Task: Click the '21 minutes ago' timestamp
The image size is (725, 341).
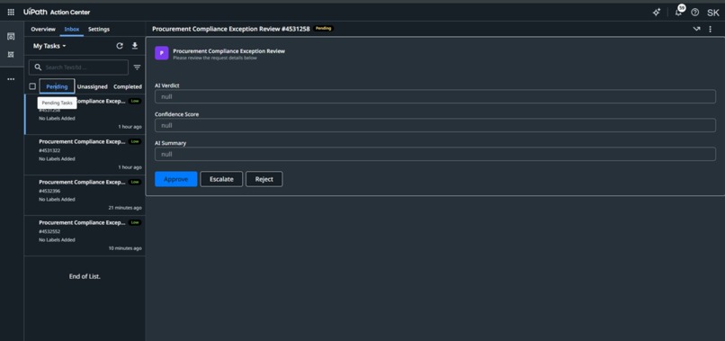Action: [125, 208]
